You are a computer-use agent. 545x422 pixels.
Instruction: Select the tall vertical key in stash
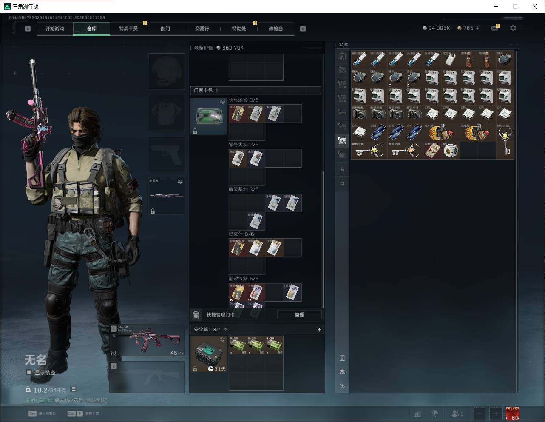coord(505,141)
